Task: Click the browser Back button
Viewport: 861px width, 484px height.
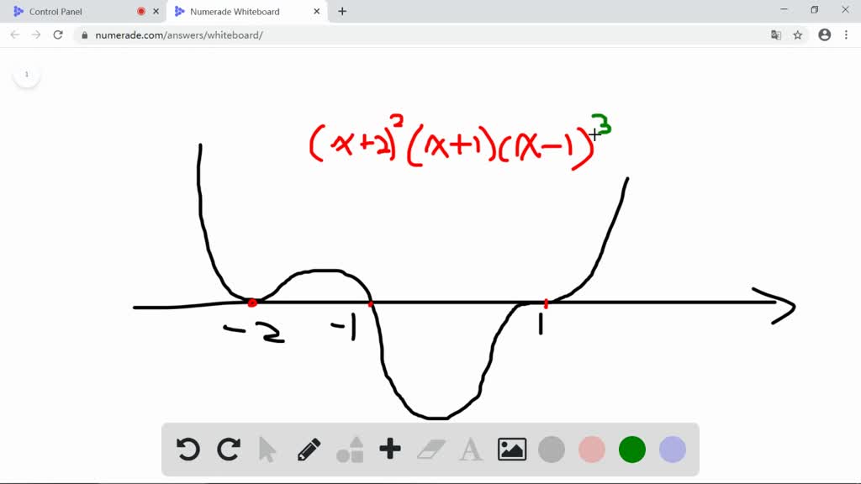Action: tap(14, 35)
